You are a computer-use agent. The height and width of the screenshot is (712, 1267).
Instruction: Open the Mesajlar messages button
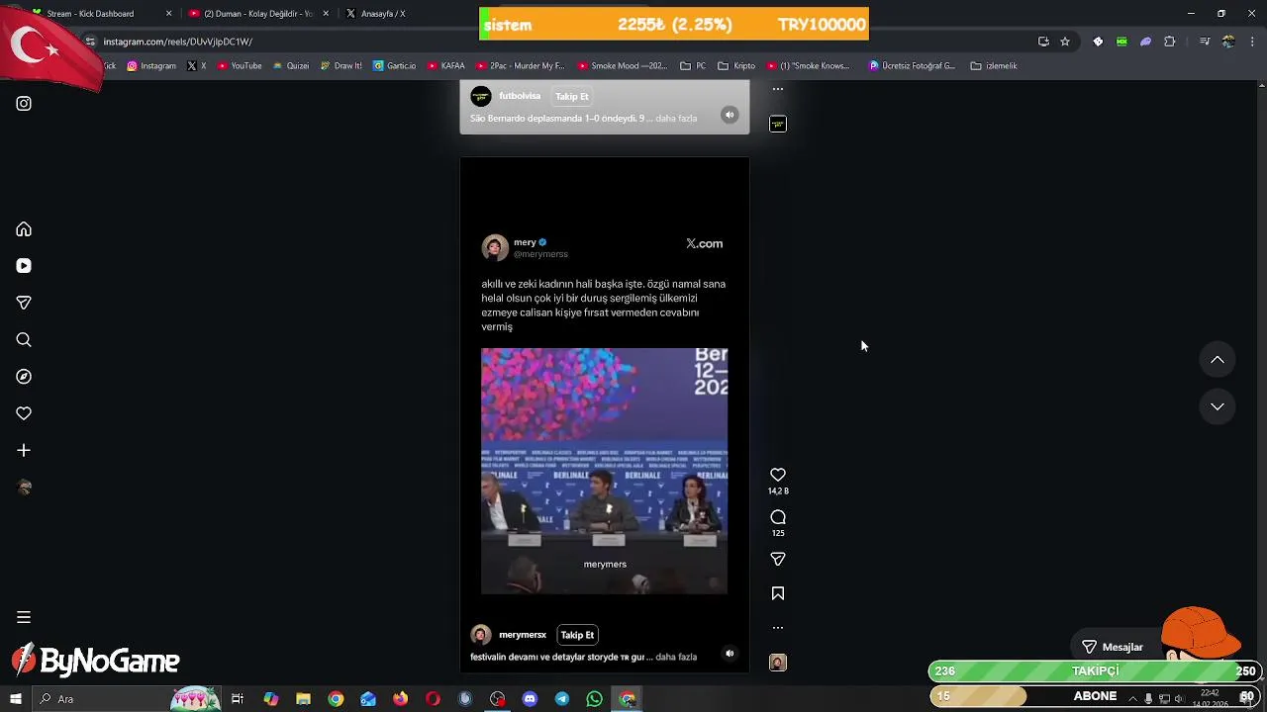1113,647
